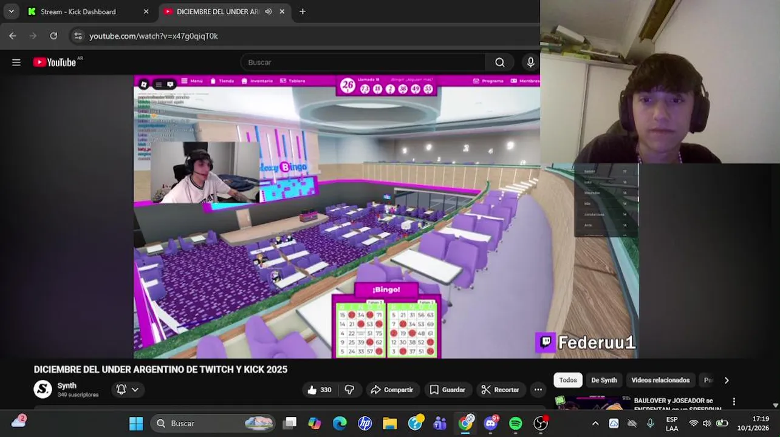Open Windows Start menu
This screenshot has height=437, width=780.
click(x=136, y=423)
